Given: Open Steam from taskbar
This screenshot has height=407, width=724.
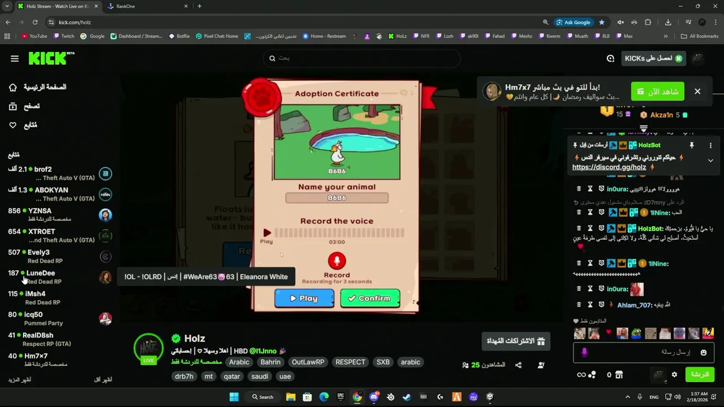Looking at the screenshot, I should point(407,397).
